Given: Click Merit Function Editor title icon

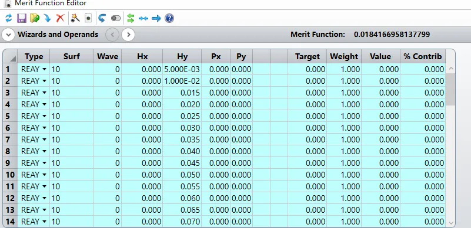Looking at the screenshot, I should [x=8, y=4].
